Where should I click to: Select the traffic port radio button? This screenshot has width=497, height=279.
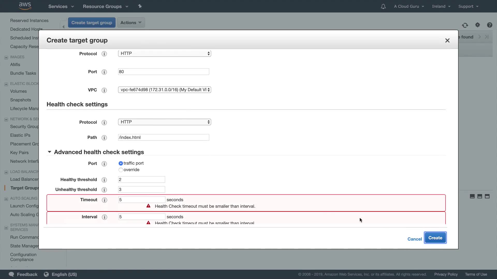[121, 164]
